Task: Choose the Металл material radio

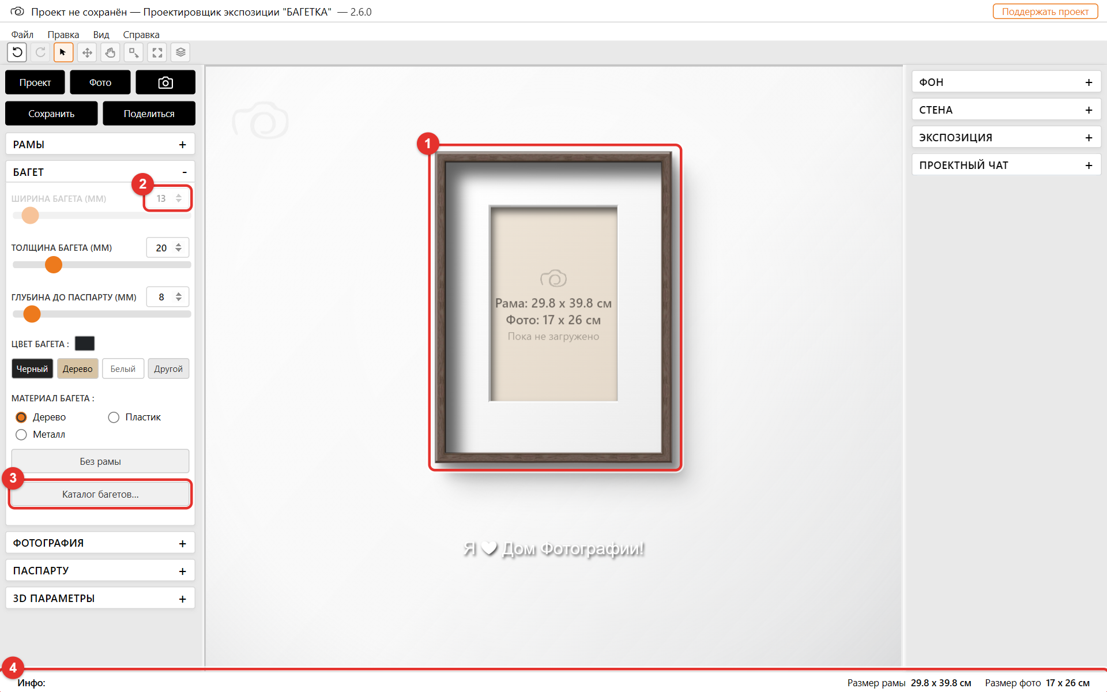Action: click(21, 434)
